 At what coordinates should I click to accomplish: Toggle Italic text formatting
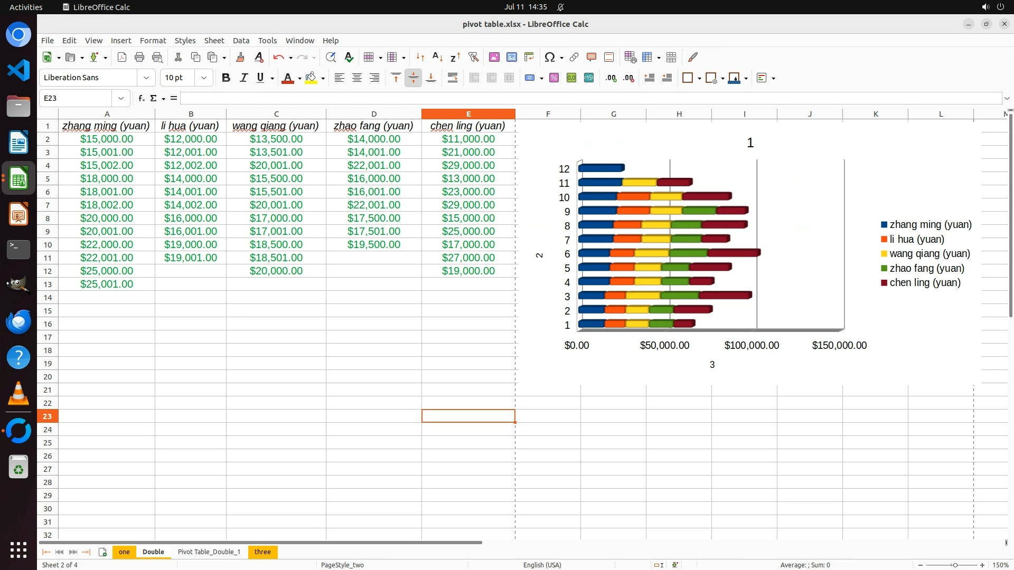point(243,78)
